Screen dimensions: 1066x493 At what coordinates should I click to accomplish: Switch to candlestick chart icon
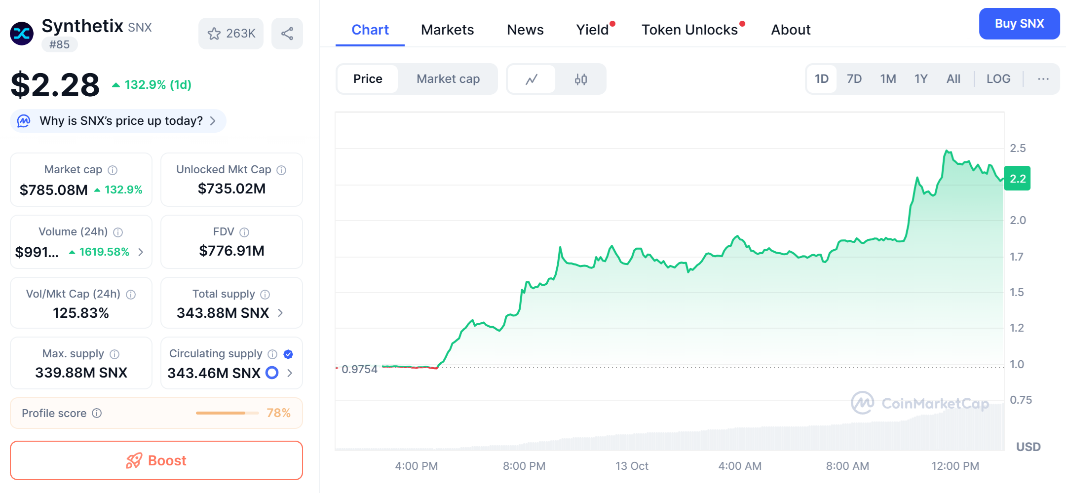[581, 79]
